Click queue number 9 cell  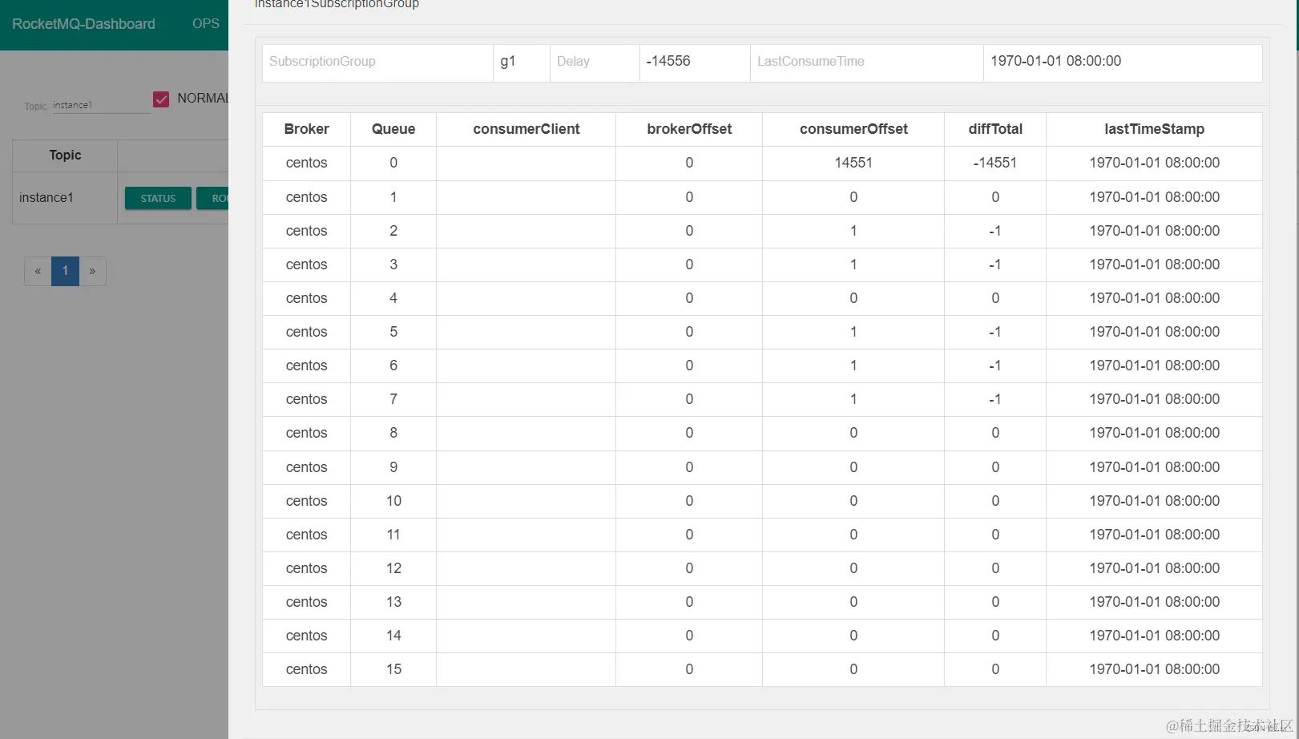point(393,467)
